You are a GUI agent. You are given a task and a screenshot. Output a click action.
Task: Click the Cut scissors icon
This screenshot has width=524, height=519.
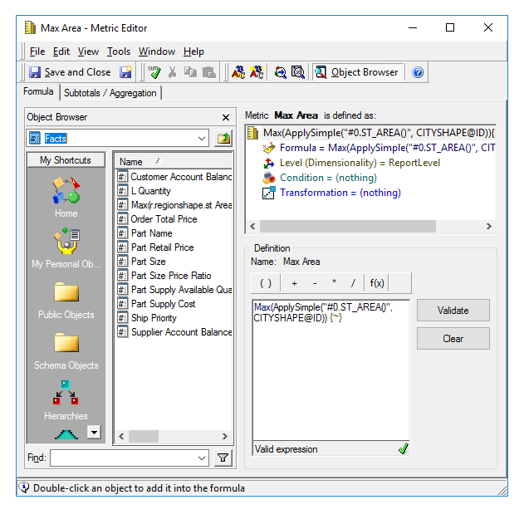point(172,72)
